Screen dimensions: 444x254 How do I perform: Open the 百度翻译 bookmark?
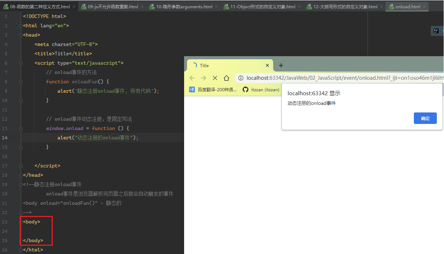tap(213, 90)
